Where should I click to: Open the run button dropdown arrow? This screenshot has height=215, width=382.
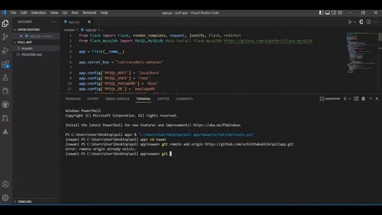[x=355, y=22]
